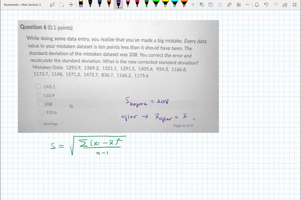Share this notebook page
Viewport: 301px width, 200px height.
(x=285, y=5)
